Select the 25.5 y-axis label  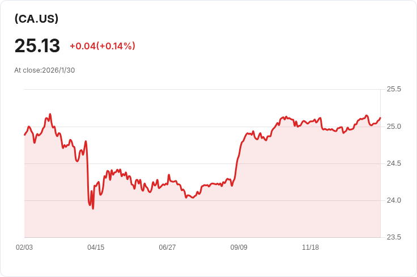click(394, 89)
